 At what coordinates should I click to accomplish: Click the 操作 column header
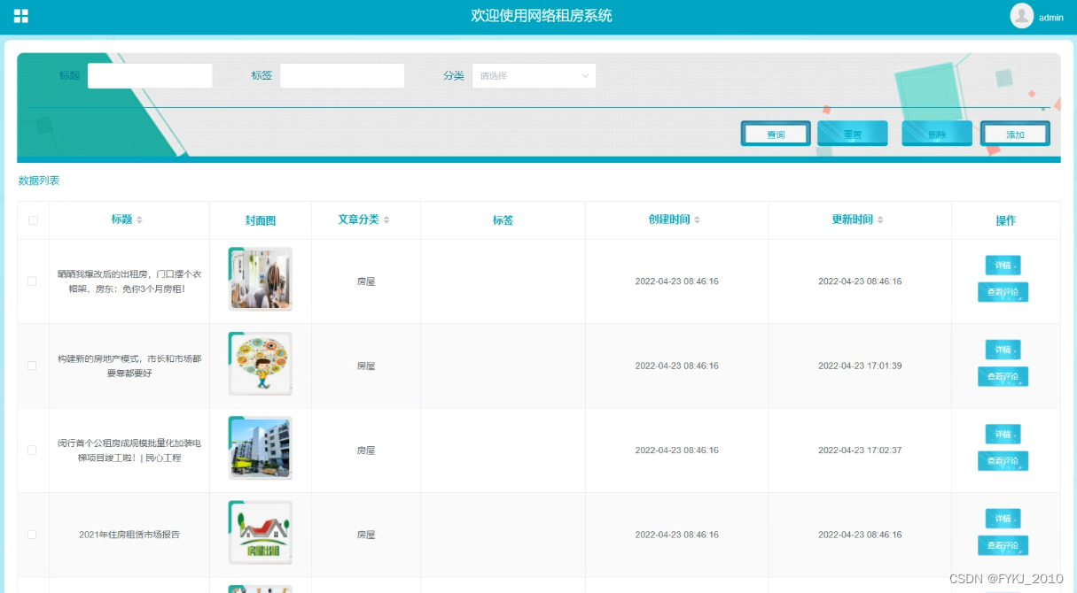1005,220
